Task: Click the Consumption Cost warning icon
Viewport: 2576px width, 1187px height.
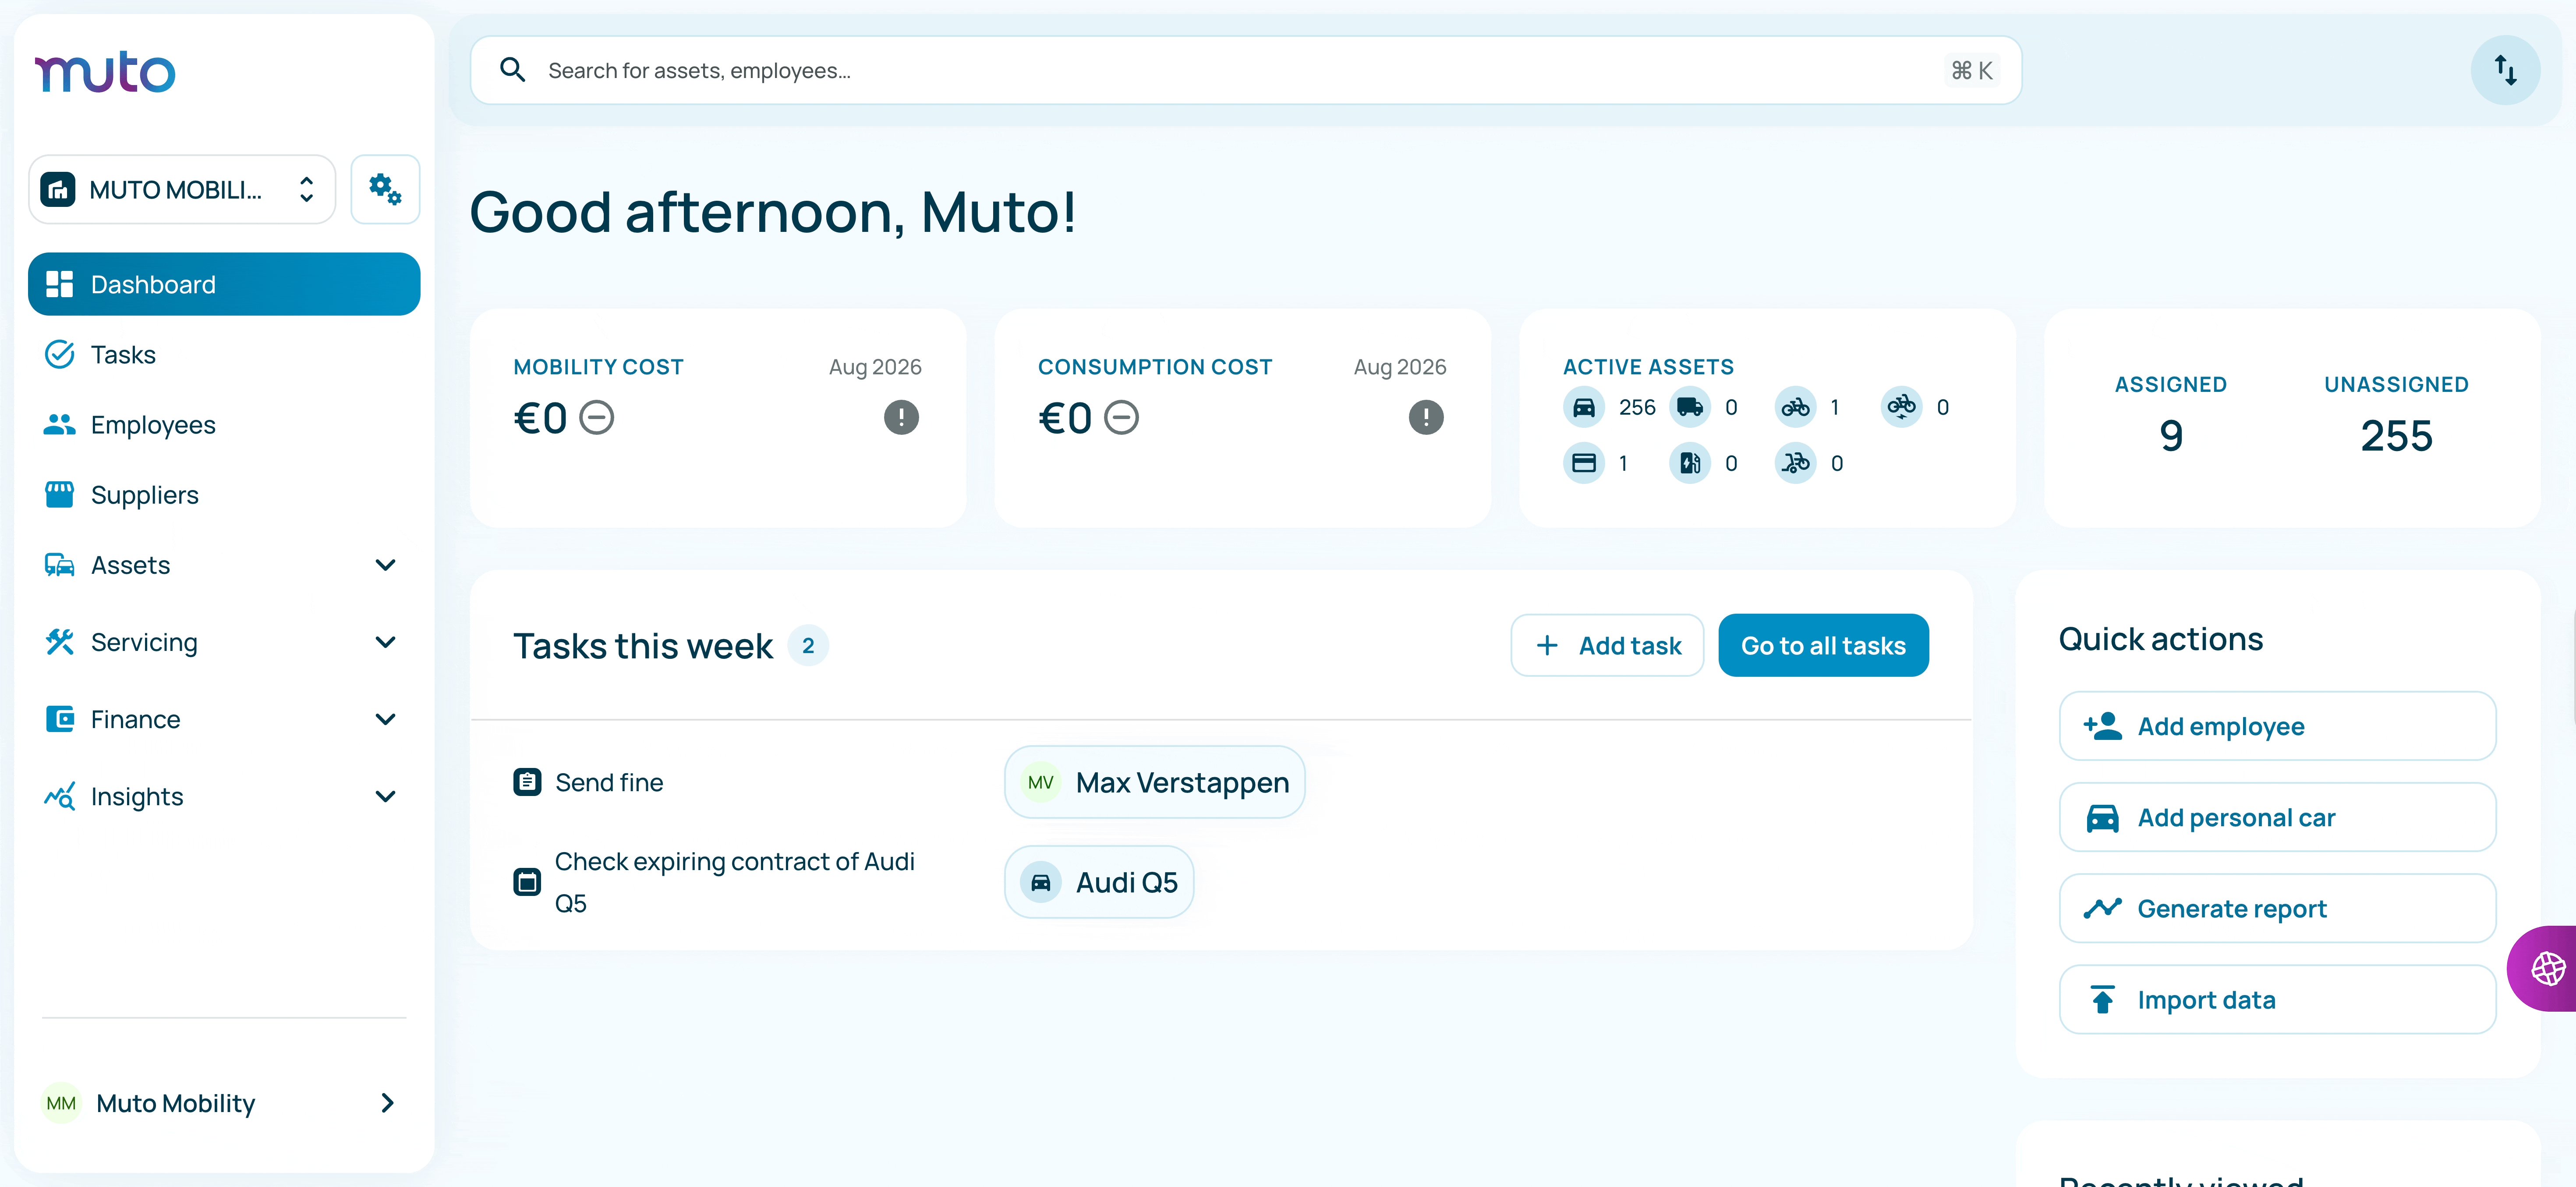Action: pos(1426,417)
